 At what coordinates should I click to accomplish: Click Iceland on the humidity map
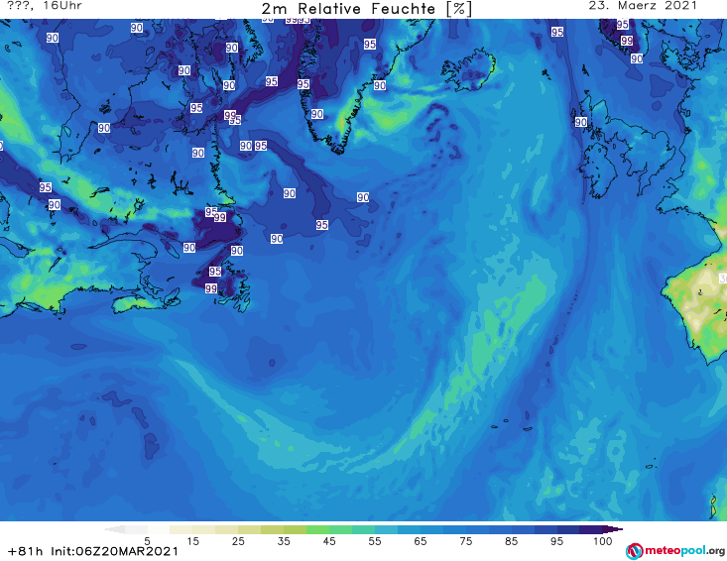[468, 71]
